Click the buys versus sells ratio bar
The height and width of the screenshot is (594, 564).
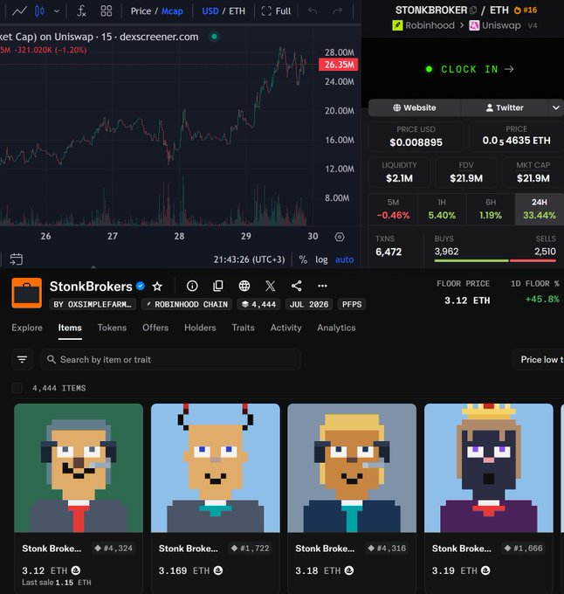[x=495, y=260]
